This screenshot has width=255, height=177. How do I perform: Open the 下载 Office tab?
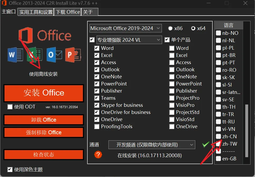(68, 12)
